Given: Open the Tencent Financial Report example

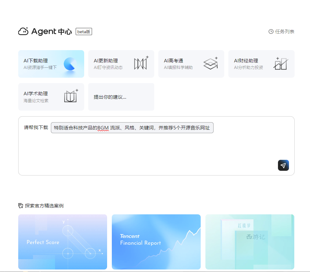Looking at the screenshot, I should tap(156, 242).
